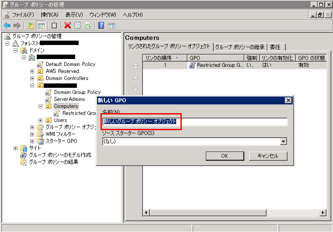Click the Starter GPO folder icon
Screen dimensions: 333x232
coord(40,141)
